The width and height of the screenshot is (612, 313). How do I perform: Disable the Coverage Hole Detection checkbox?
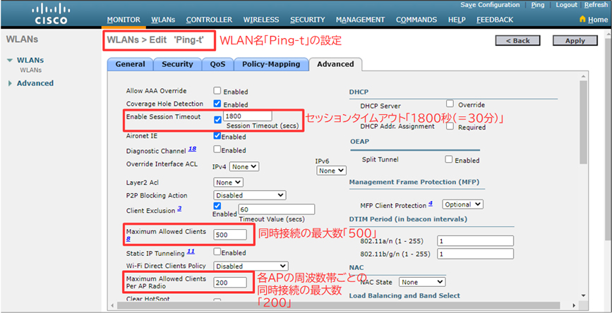(x=217, y=104)
